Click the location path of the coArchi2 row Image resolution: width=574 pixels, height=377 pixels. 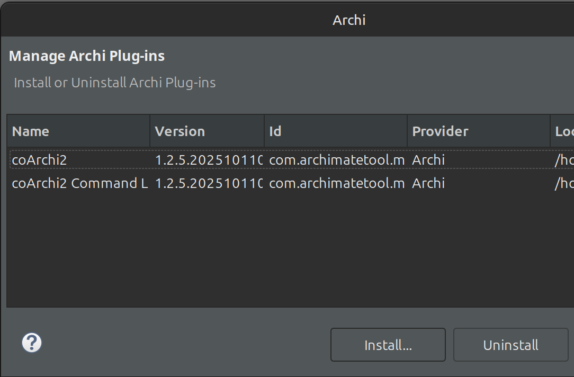tap(563, 160)
